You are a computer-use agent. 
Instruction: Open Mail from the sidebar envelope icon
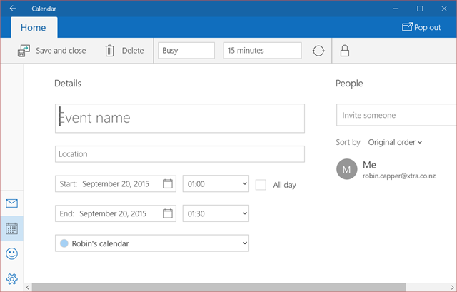tap(11, 203)
